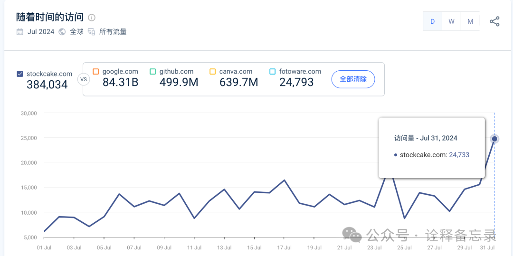Enable the canva.com checkbox
Viewport: 513px width, 256px height.
click(213, 71)
